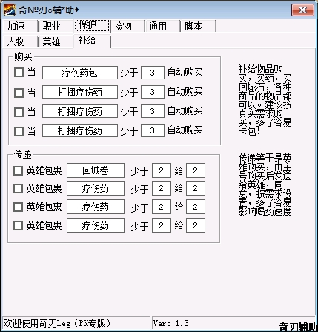
Task: Go to the 通用 tab
Action: tap(162, 26)
